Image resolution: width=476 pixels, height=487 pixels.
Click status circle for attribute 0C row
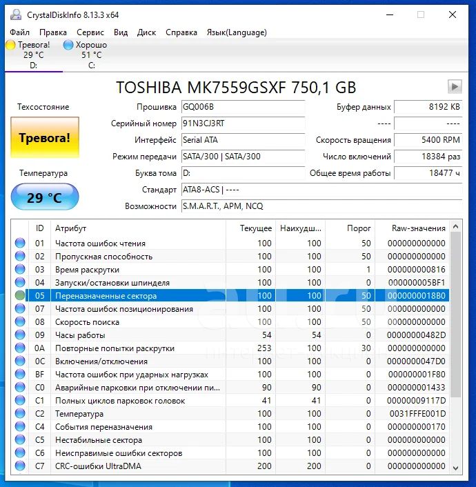(20, 361)
